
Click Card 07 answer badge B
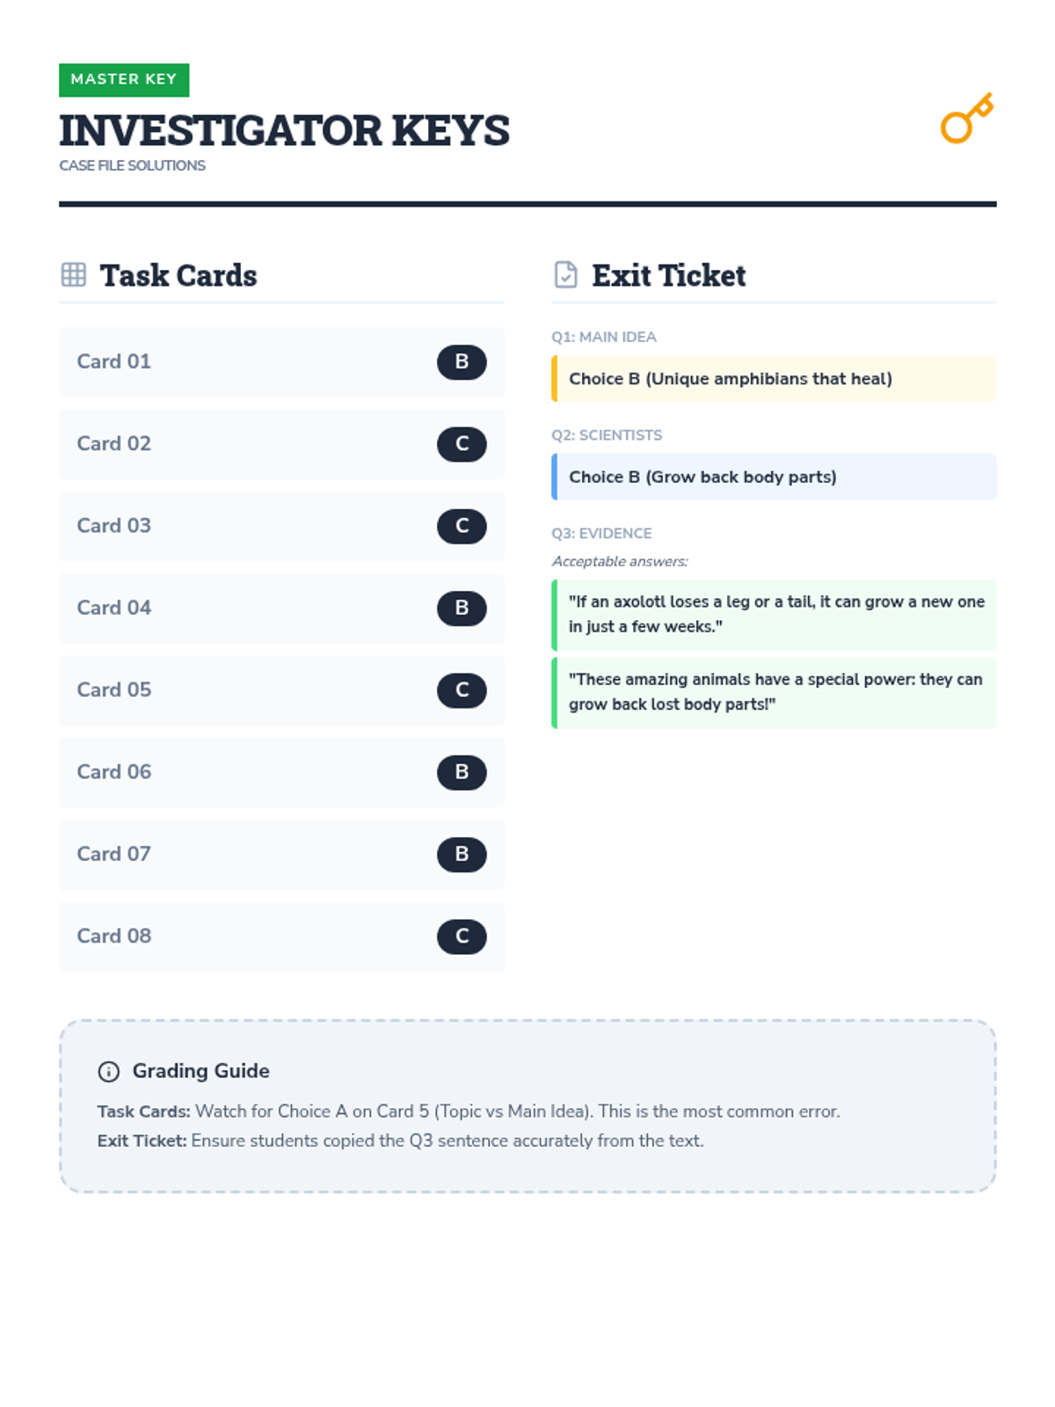click(462, 855)
